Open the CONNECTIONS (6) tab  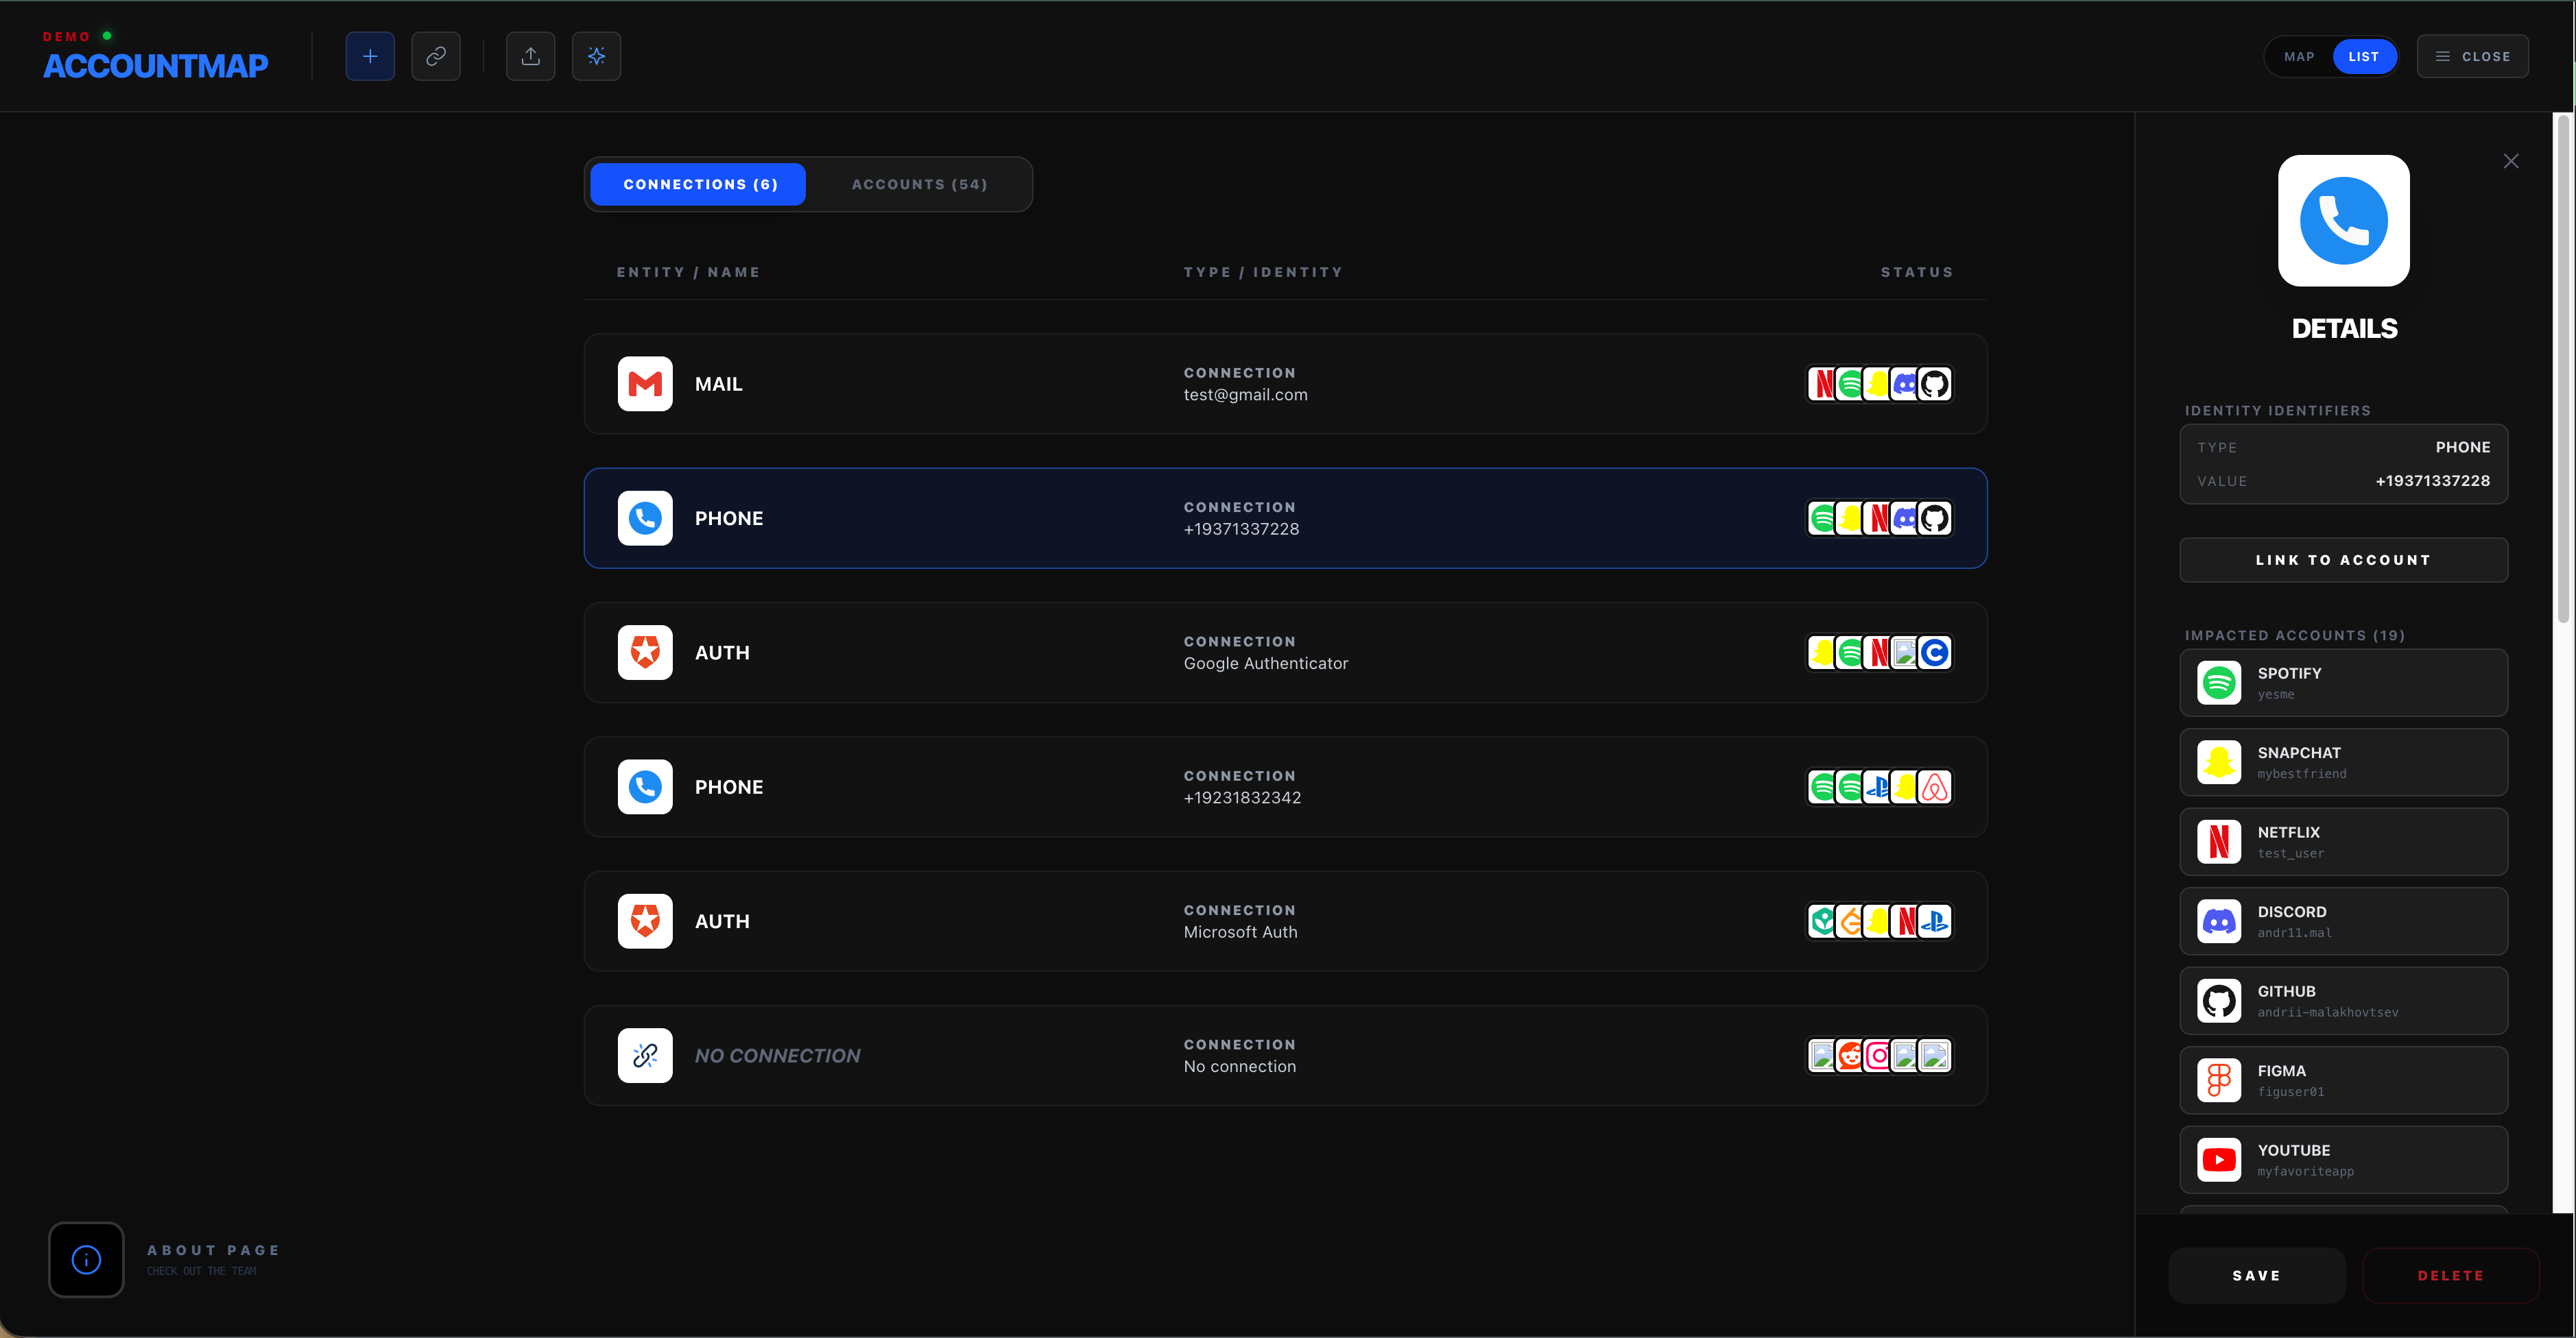tap(698, 184)
